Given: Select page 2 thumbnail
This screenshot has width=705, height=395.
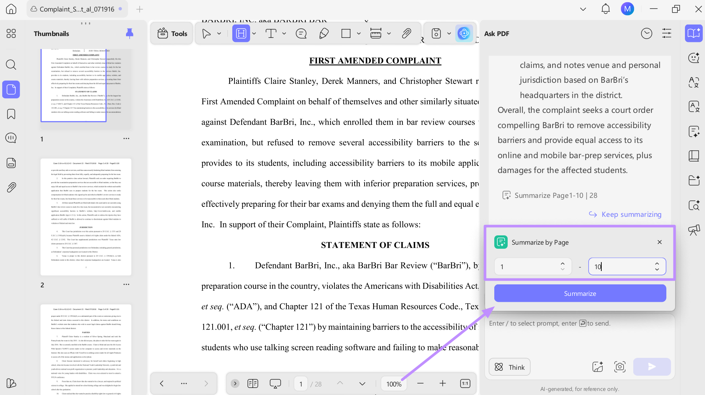Looking at the screenshot, I should (86, 217).
